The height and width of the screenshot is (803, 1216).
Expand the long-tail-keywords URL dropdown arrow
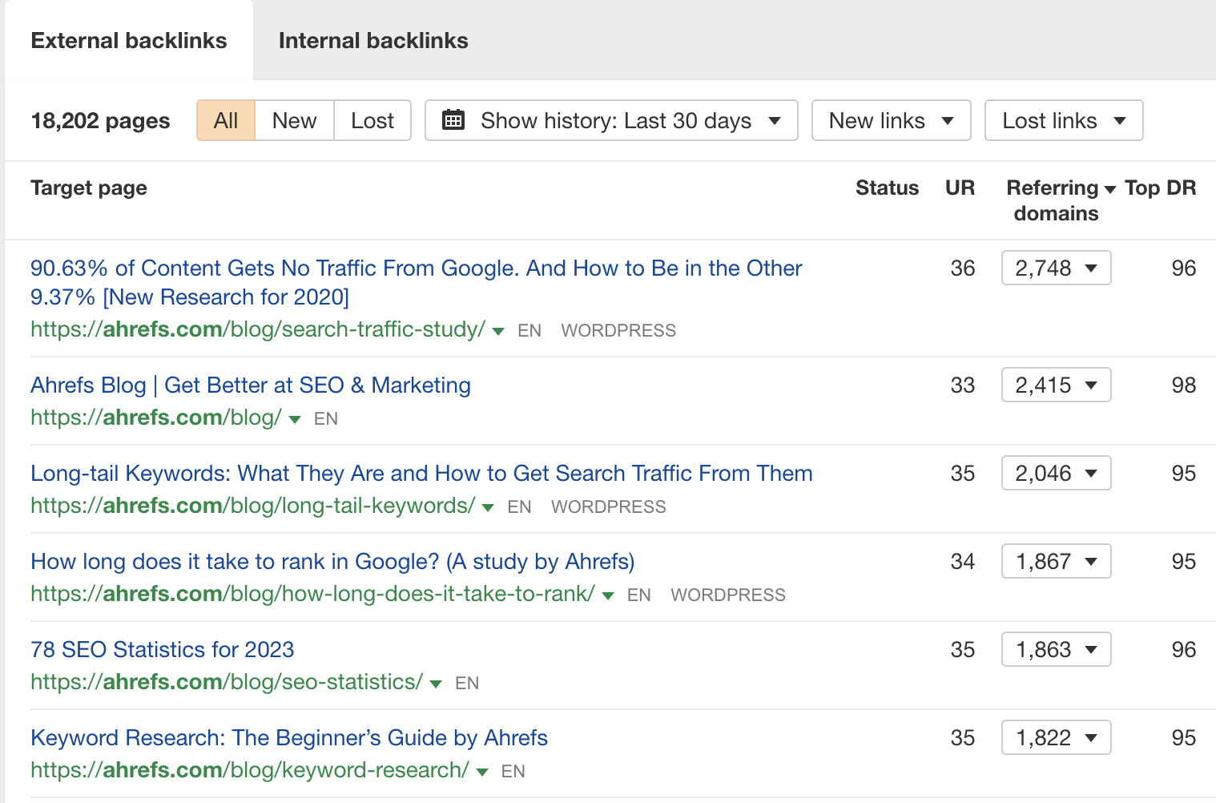click(488, 507)
